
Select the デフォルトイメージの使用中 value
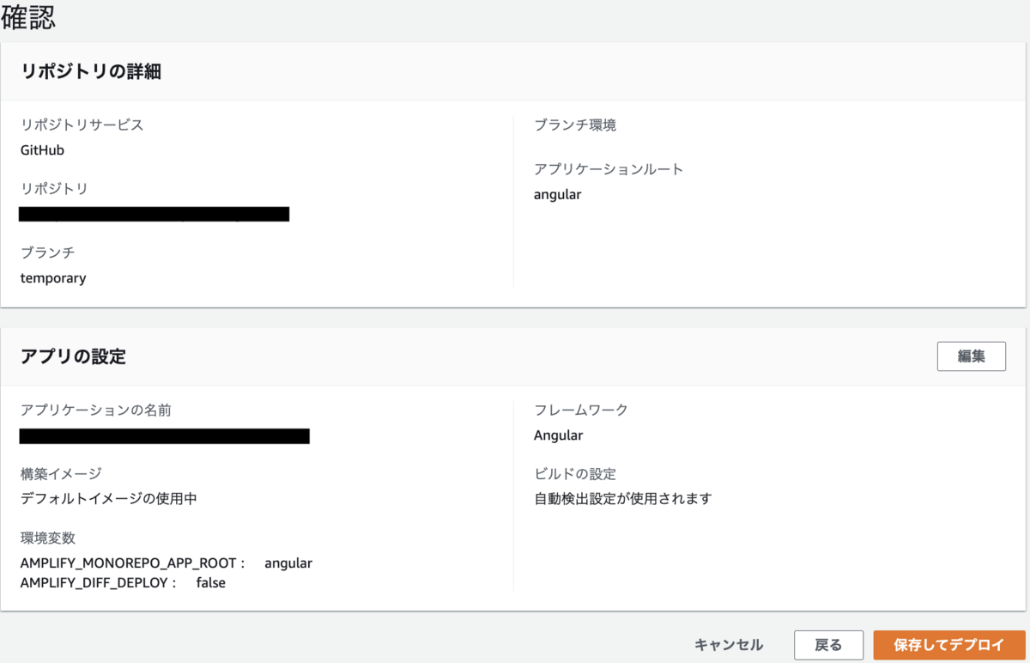(x=109, y=498)
